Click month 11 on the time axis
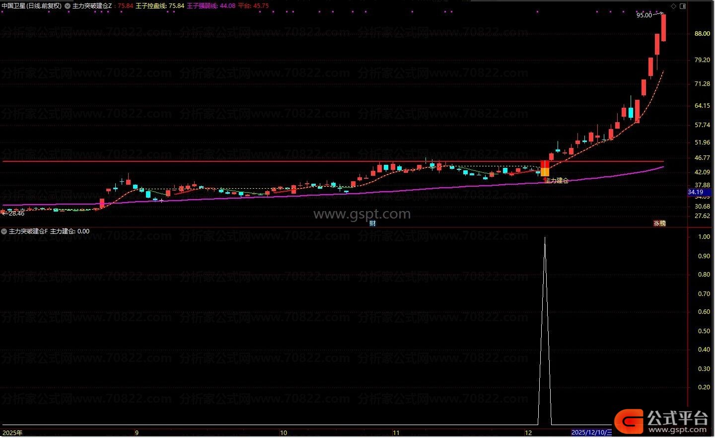The width and height of the screenshot is (716, 438). (396, 433)
